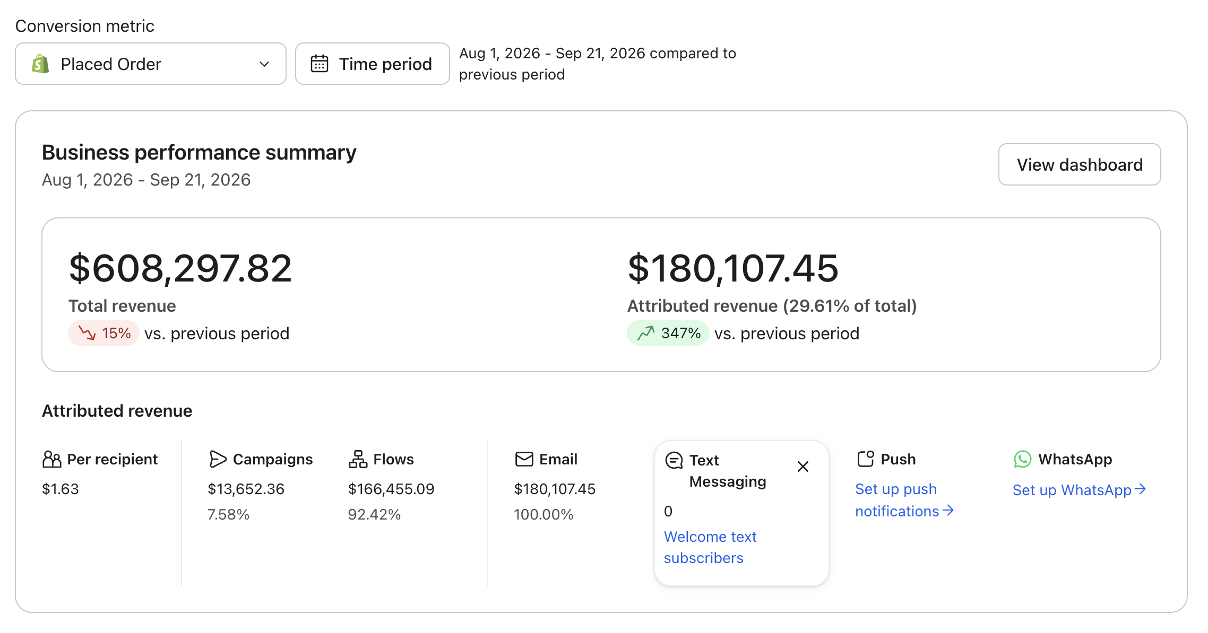Follow Set up push notifications link
This screenshot has width=1208, height=633.
[904, 500]
